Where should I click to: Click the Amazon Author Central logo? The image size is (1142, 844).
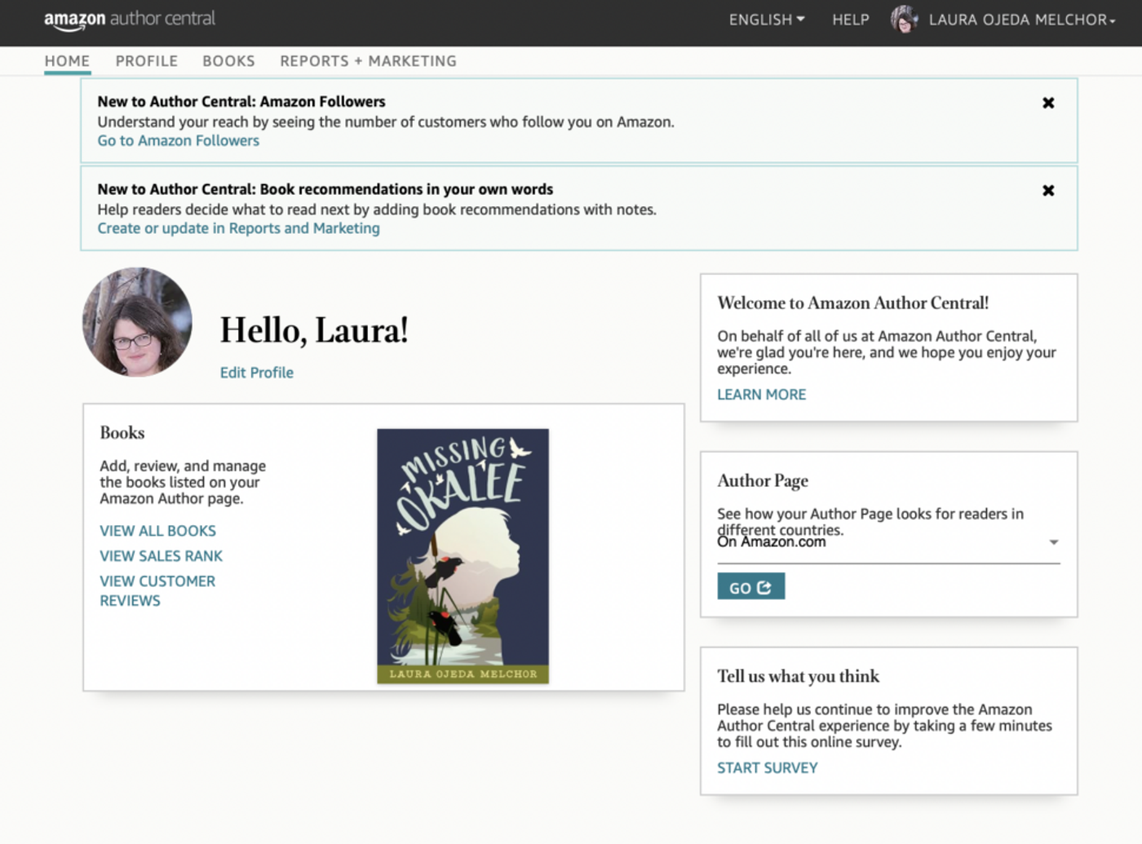(x=130, y=20)
